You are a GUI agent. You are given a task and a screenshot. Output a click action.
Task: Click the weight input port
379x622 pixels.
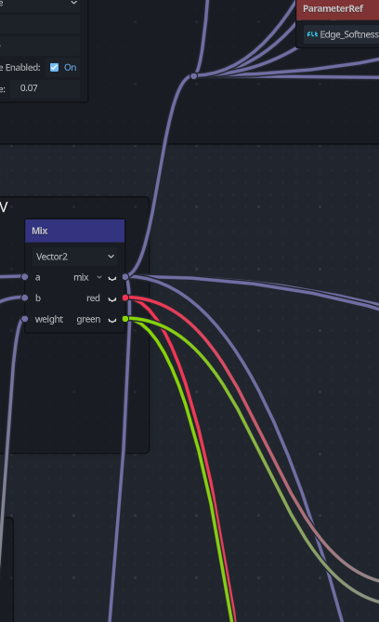[25, 319]
